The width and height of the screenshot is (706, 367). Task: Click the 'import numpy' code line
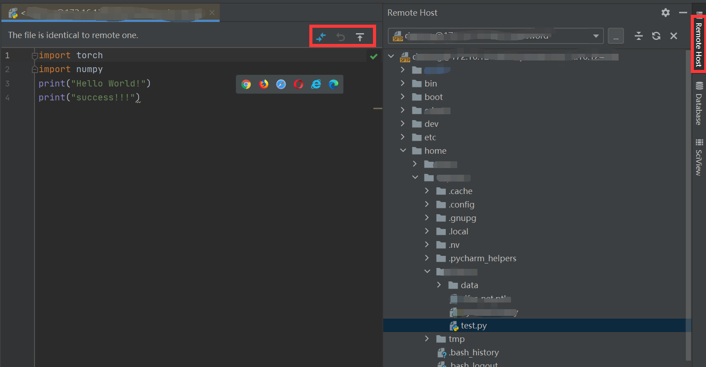pos(71,69)
